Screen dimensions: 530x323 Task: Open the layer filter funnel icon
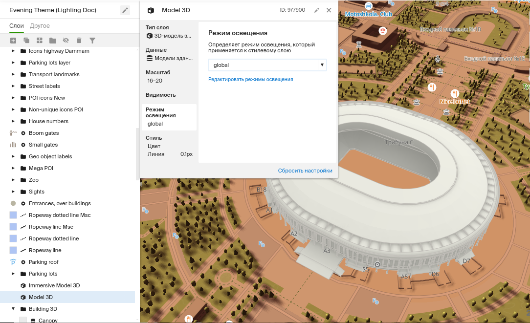(92, 41)
